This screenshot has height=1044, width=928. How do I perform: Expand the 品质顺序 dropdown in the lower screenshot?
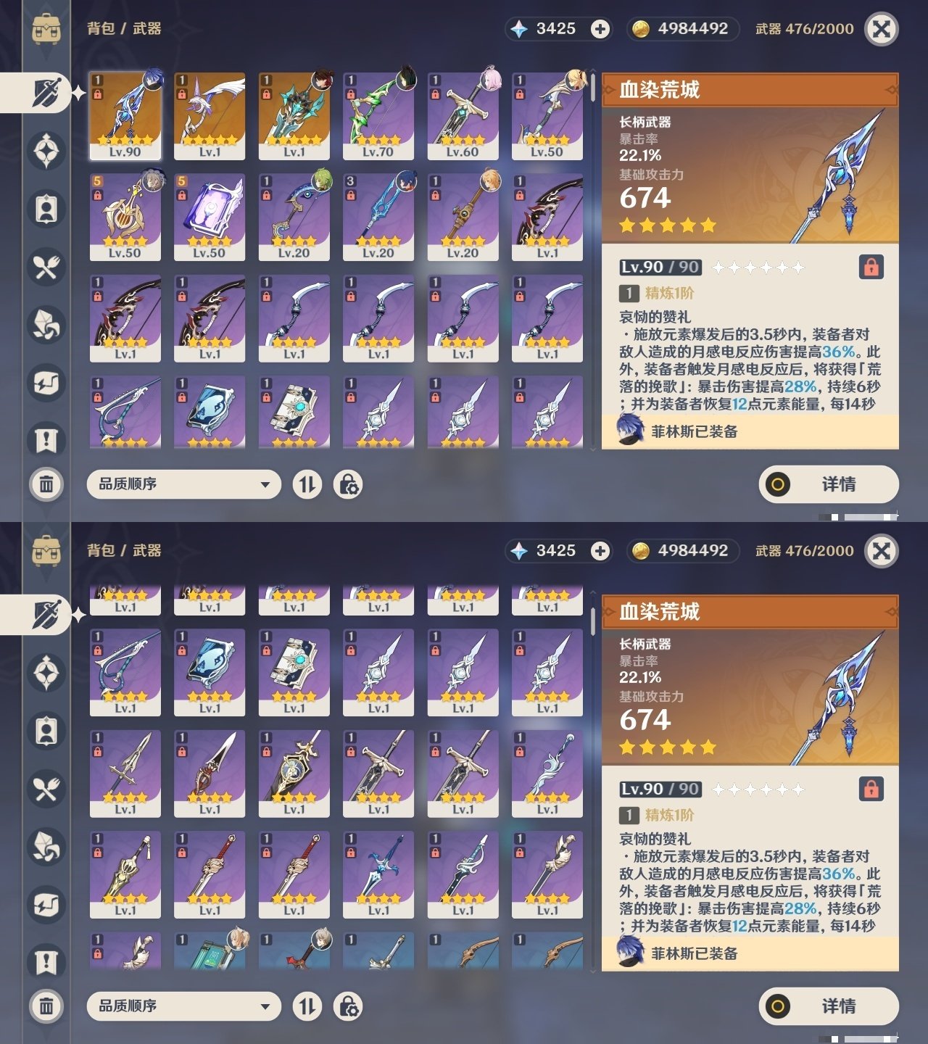[184, 1006]
